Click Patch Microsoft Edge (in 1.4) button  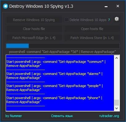(34, 38)
